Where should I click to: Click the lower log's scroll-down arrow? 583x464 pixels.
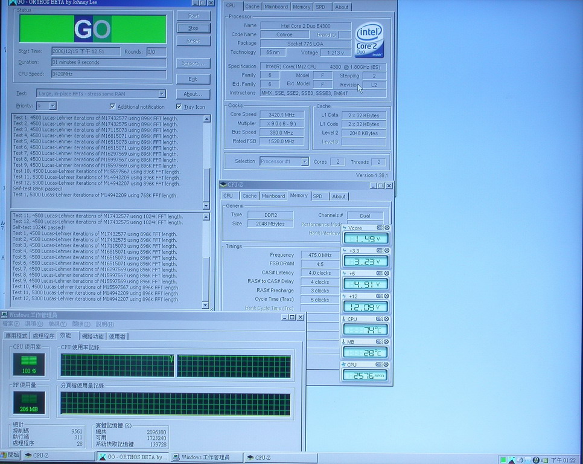pos(205,305)
